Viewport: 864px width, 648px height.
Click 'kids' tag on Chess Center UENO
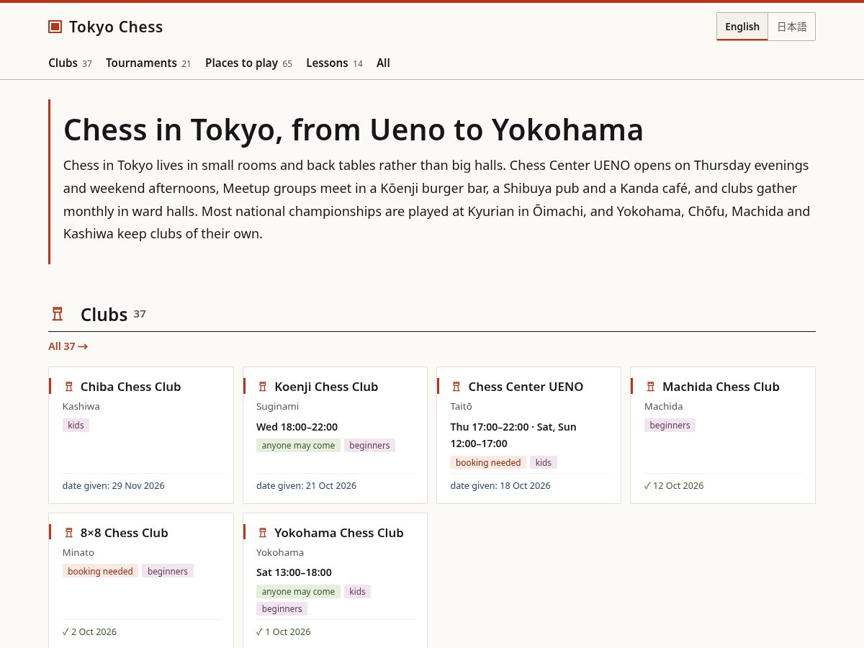tap(544, 463)
